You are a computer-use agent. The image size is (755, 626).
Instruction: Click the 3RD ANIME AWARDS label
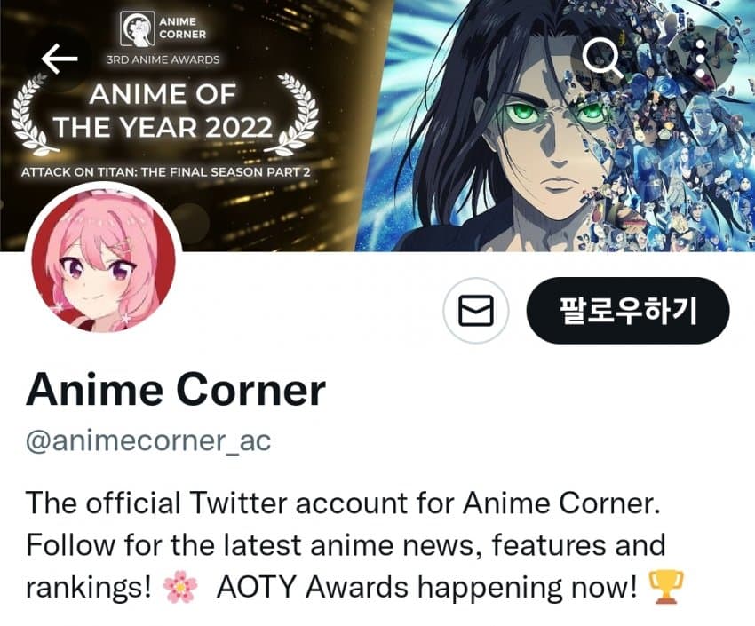(163, 59)
